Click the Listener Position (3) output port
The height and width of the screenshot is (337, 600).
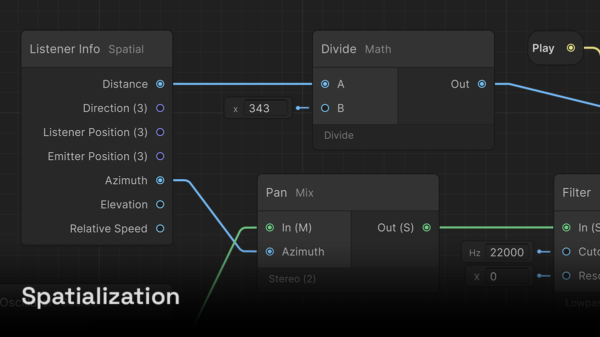(160, 132)
